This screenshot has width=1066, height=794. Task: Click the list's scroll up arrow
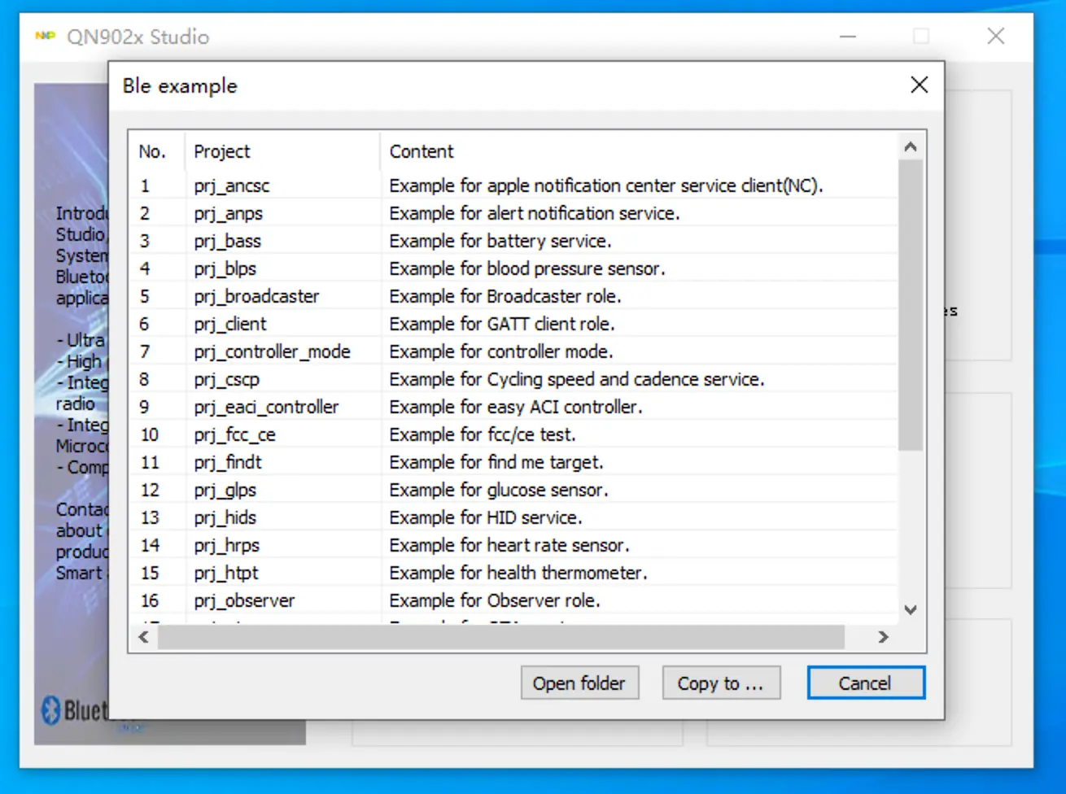pos(911,147)
